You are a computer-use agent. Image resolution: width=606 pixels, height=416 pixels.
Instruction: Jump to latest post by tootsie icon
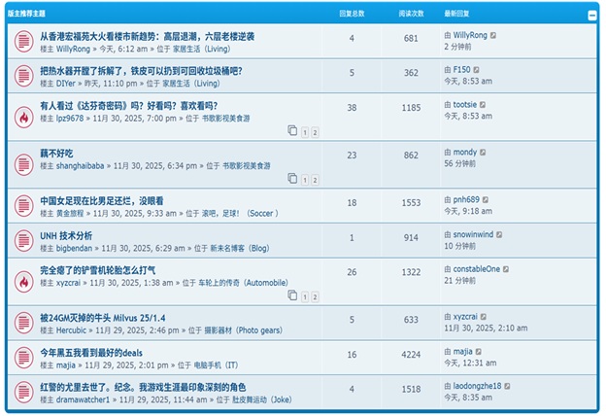[x=483, y=105]
